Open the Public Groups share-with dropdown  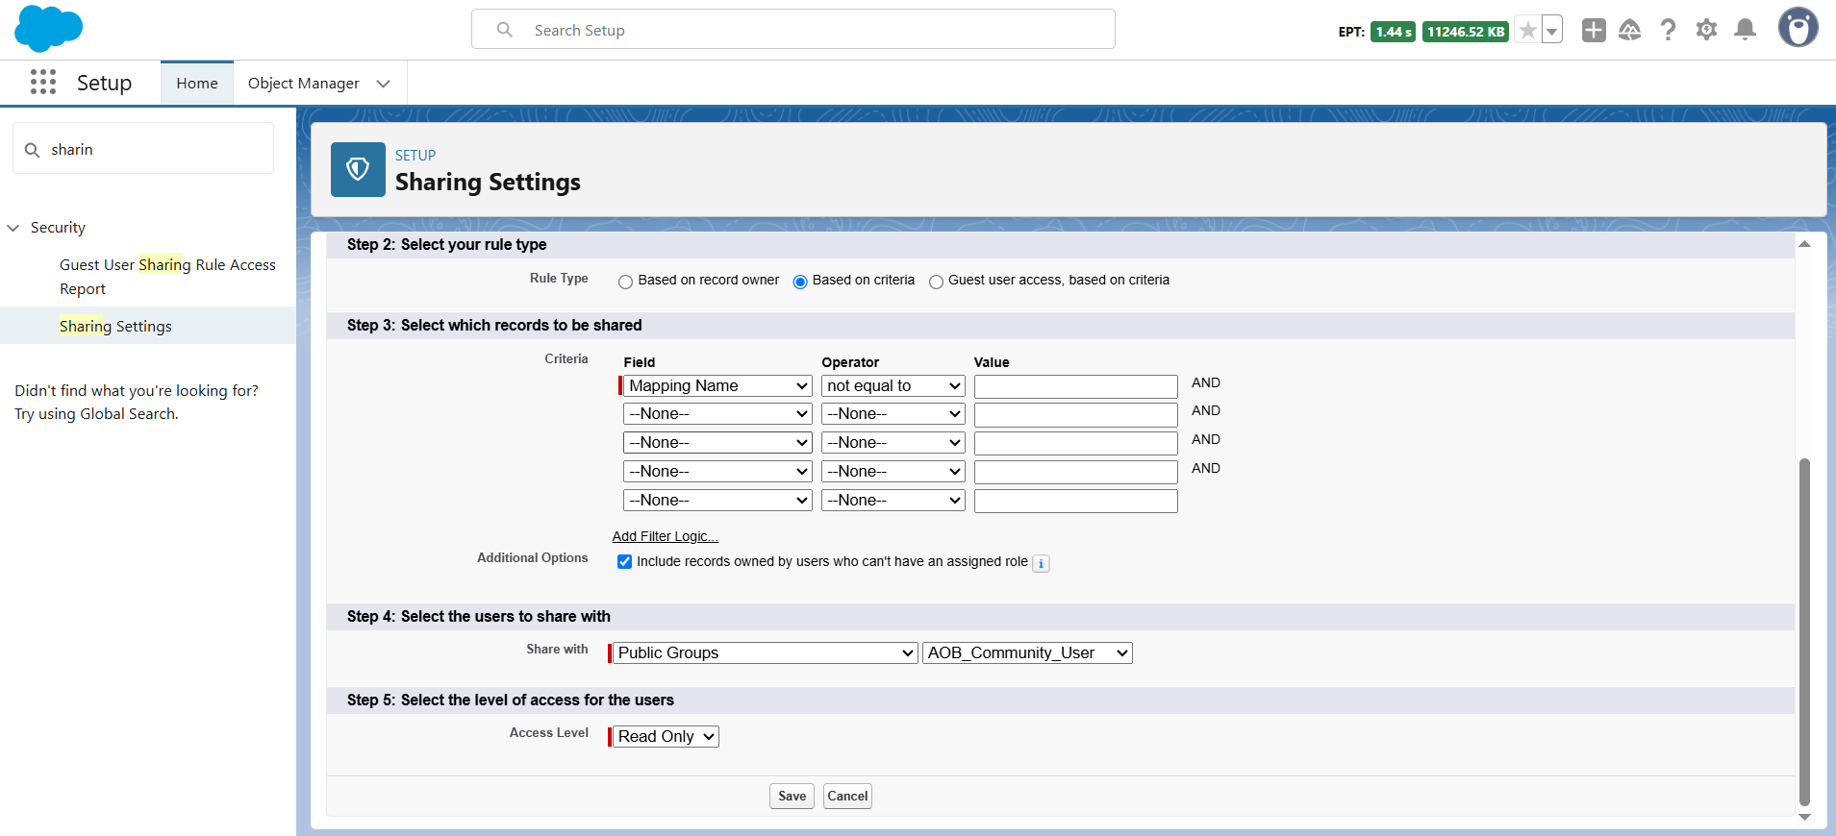(765, 653)
